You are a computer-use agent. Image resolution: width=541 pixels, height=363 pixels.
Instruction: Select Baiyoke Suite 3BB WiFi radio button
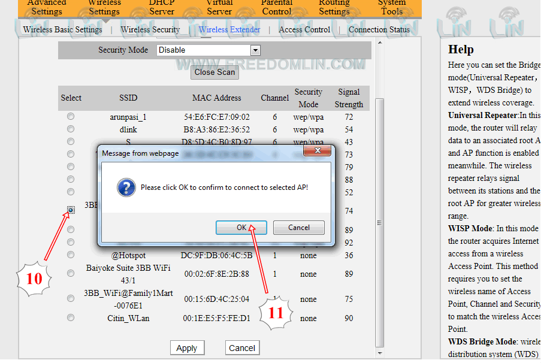tap(71, 274)
